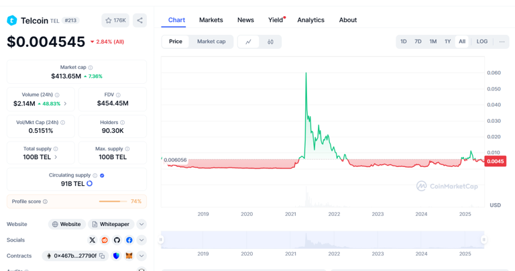The width and height of the screenshot is (515, 271).
Task: Click the 0.0045 current price label
Action: click(496, 161)
